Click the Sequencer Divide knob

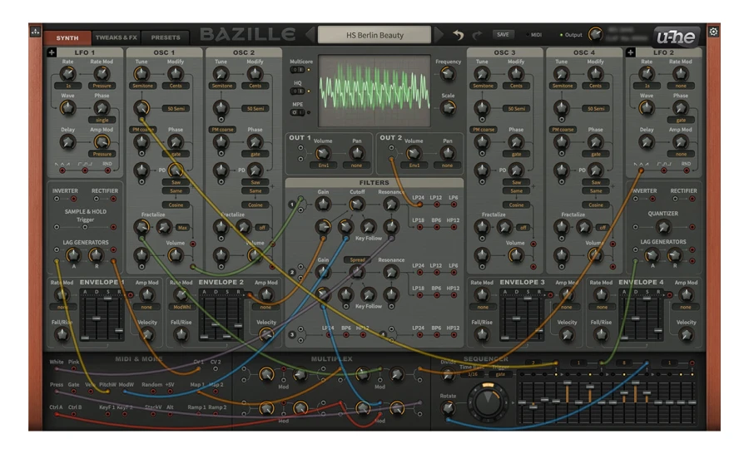point(448,375)
